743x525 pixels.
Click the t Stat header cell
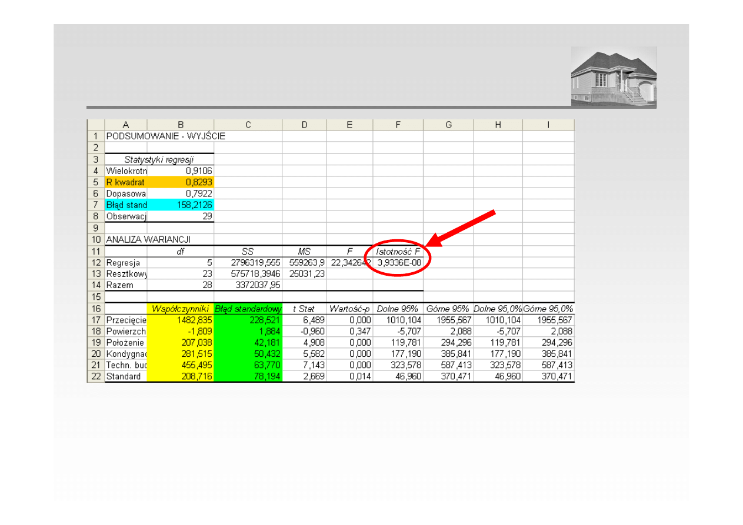tap(304, 309)
